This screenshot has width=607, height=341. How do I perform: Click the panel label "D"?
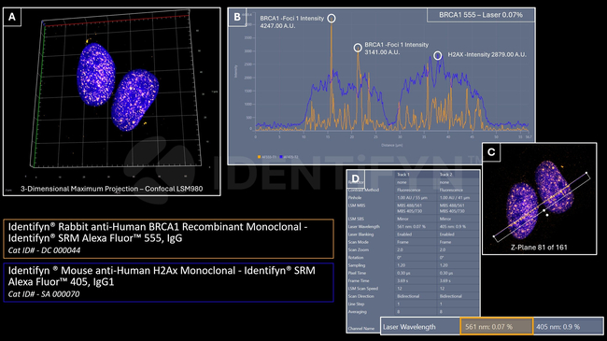356,178
